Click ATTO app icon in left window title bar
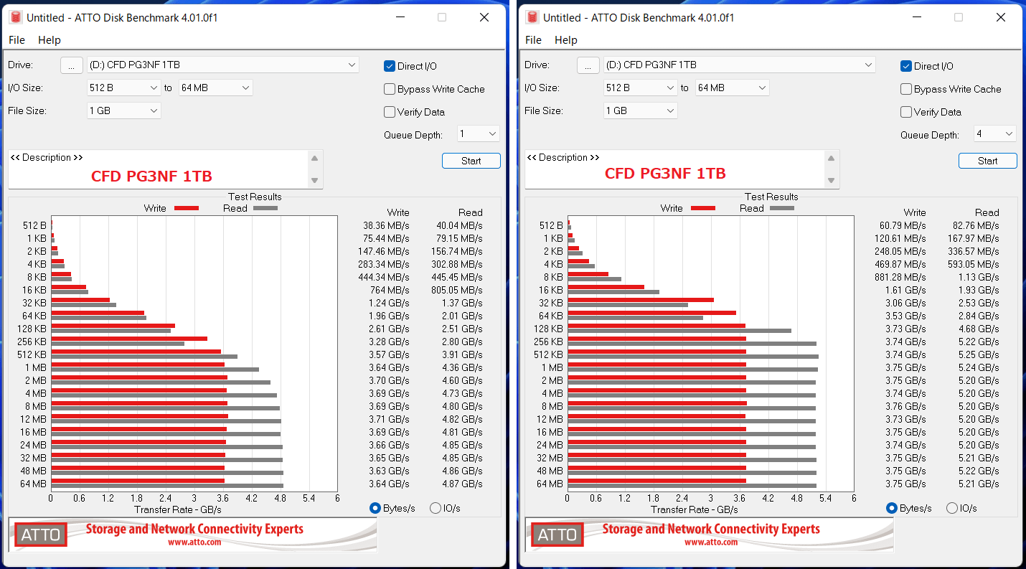The height and width of the screenshot is (569, 1026). (x=14, y=17)
